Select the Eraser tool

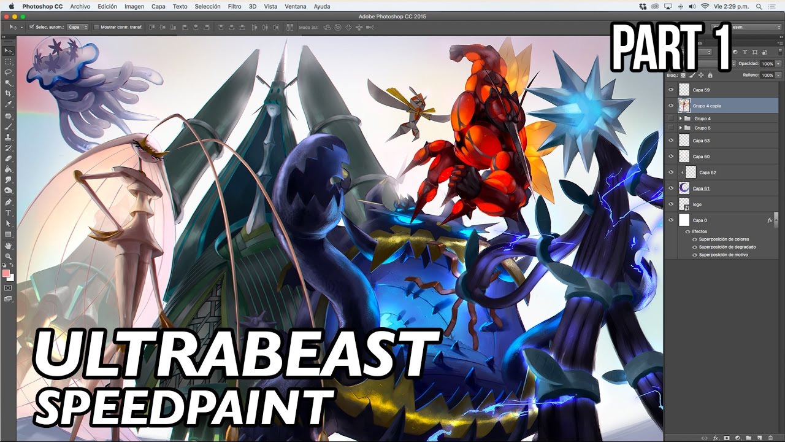9,159
